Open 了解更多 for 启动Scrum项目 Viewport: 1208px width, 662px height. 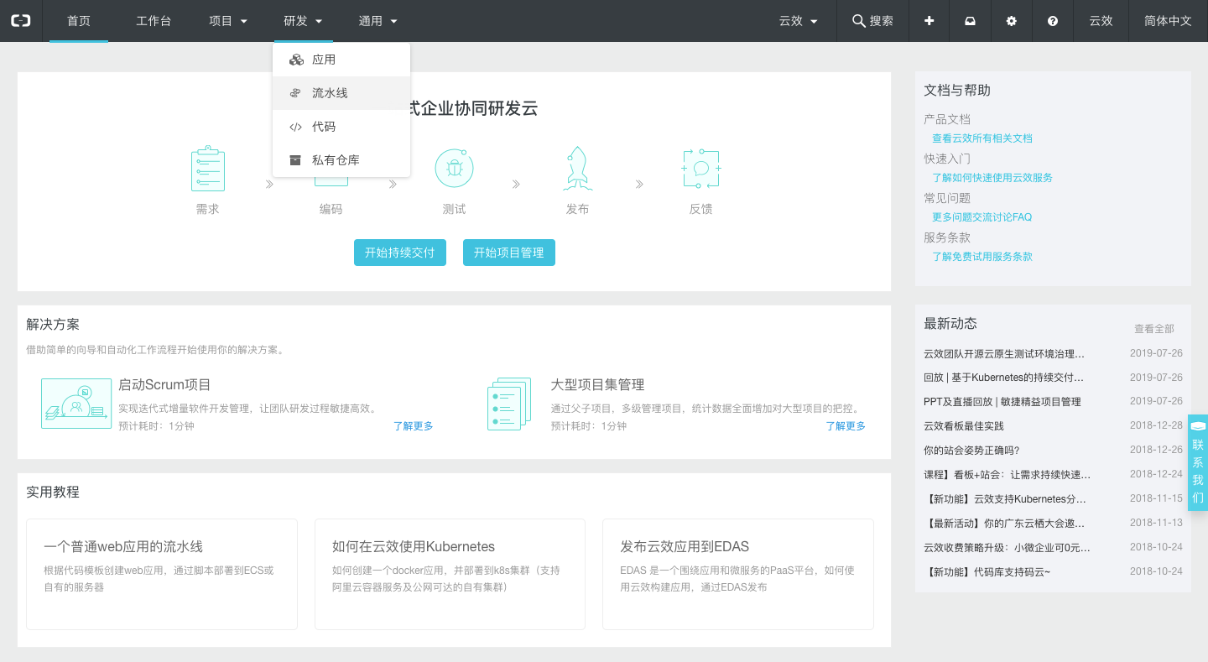[x=414, y=426]
